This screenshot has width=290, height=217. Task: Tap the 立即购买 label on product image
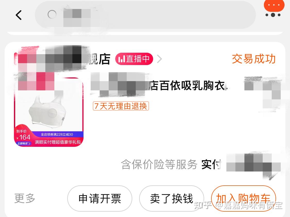click(x=24, y=143)
